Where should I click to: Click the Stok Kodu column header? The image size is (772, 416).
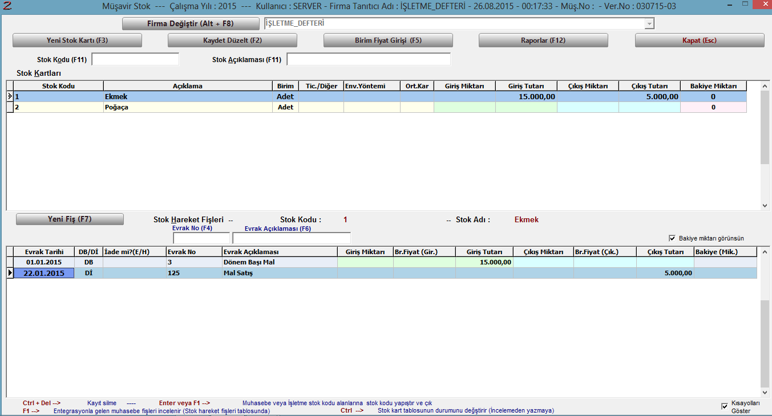[59, 86]
